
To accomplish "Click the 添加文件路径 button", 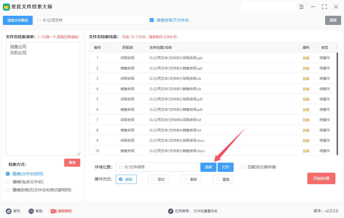I will [x=18, y=20].
